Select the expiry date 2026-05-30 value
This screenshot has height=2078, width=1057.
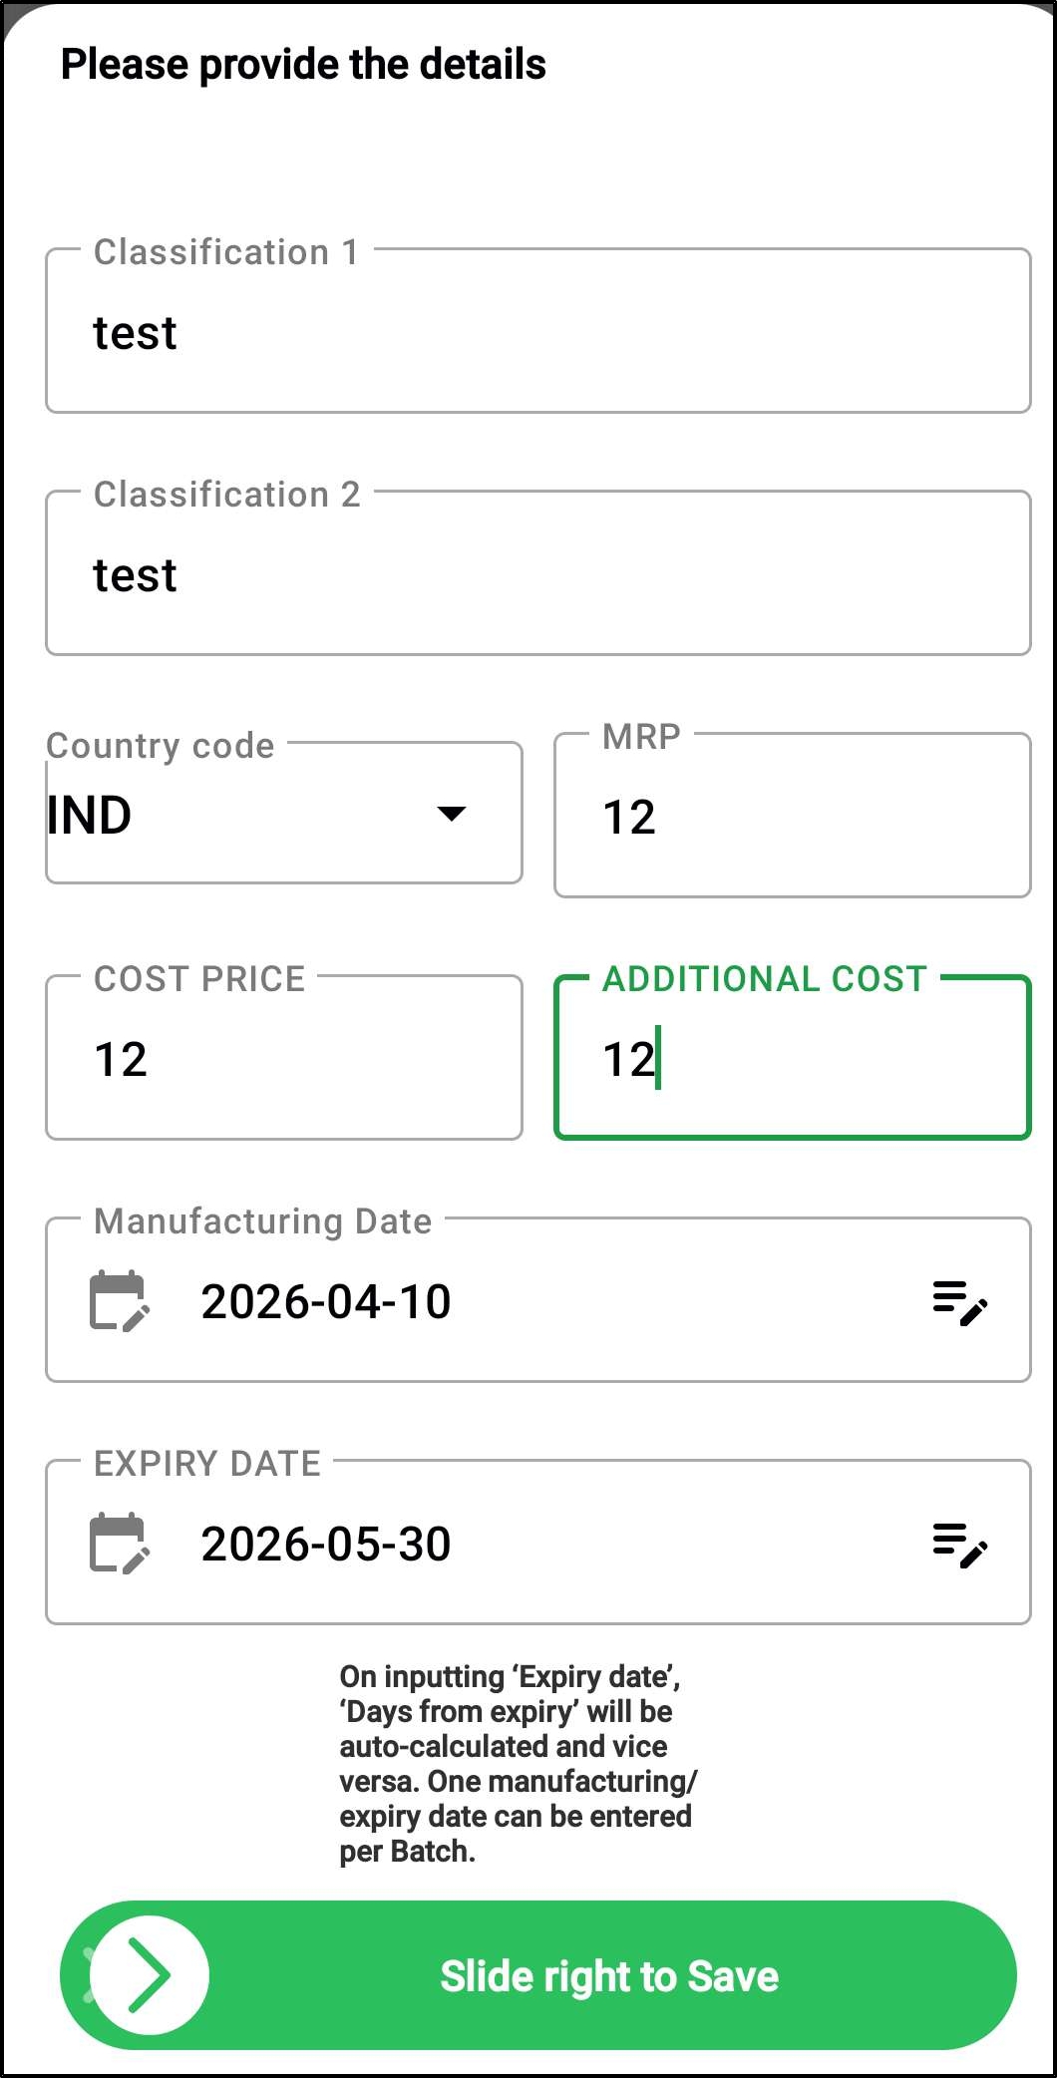click(x=326, y=1545)
